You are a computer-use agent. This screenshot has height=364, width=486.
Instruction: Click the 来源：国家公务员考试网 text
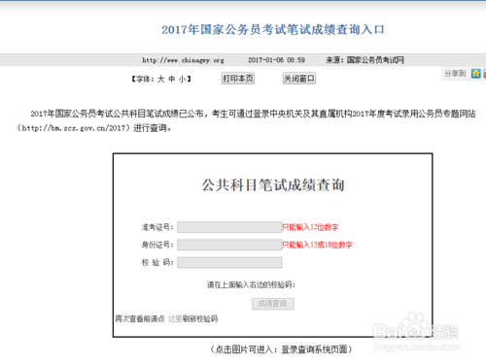(364, 60)
